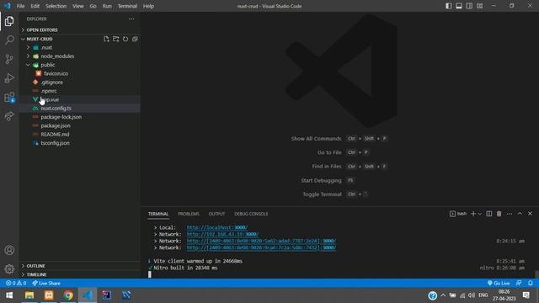This screenshot has height=303, width=539.
Task: Open the Search view in activity bar
Action: pos(9,40)
